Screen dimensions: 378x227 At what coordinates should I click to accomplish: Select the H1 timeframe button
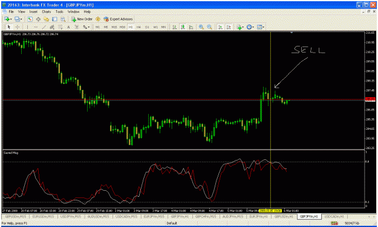(131, 27)
